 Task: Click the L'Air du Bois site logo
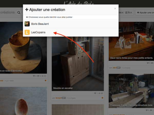[x=79, y=3]
